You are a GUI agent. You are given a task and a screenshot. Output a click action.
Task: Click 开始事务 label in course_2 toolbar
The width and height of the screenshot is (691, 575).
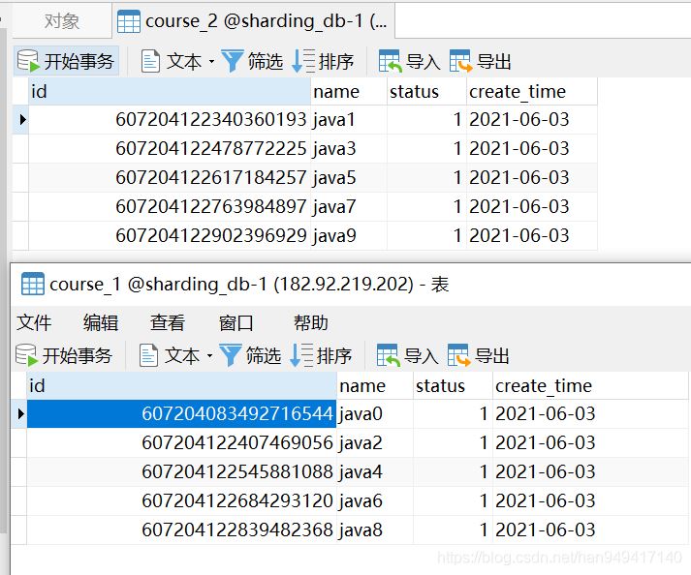(x=79, y=61)
